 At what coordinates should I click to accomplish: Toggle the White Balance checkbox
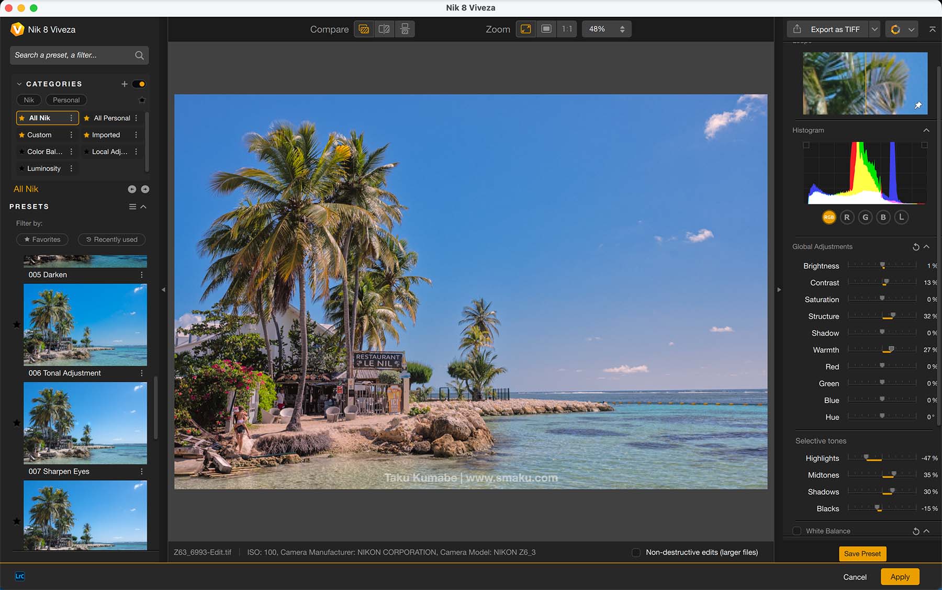tap(797, 531)
